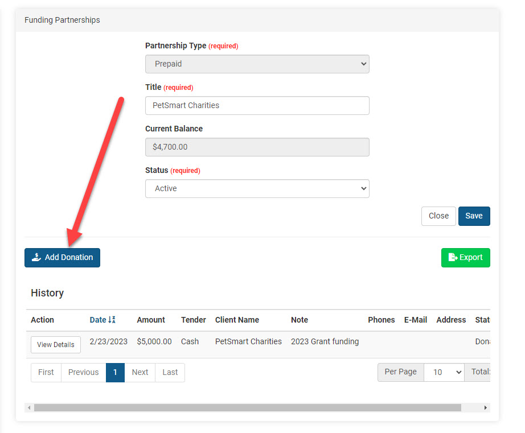Open the Per Page dropdown

(444, 372)
